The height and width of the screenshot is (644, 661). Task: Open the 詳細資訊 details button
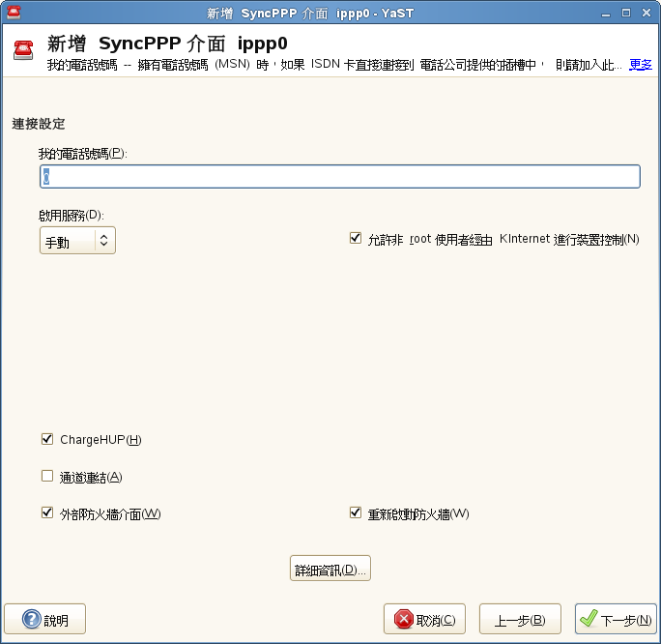coord(330,569)
